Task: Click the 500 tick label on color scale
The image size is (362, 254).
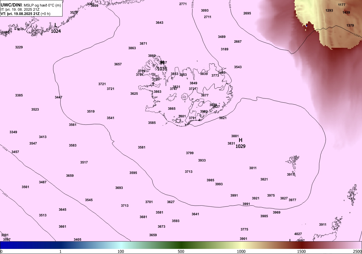Action: coord(181,251)
